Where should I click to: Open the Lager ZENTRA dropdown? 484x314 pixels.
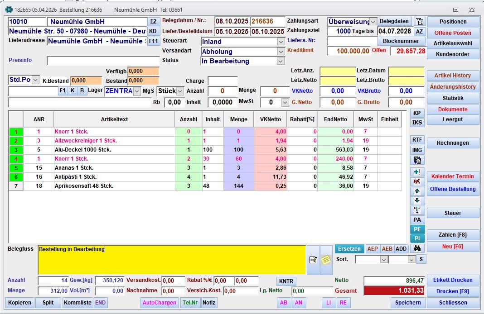point(137,91)
